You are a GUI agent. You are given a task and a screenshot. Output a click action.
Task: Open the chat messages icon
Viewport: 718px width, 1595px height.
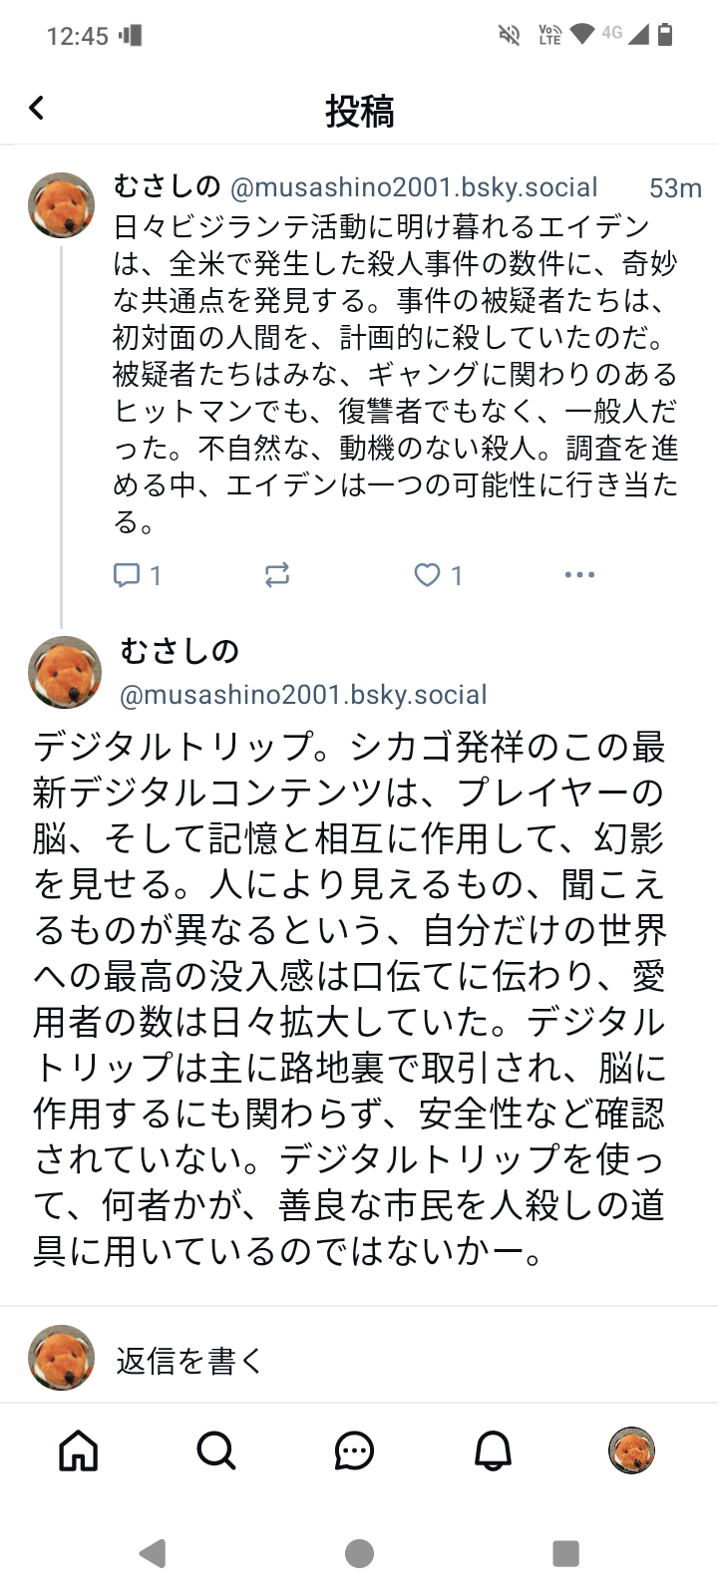[354, 1451]
